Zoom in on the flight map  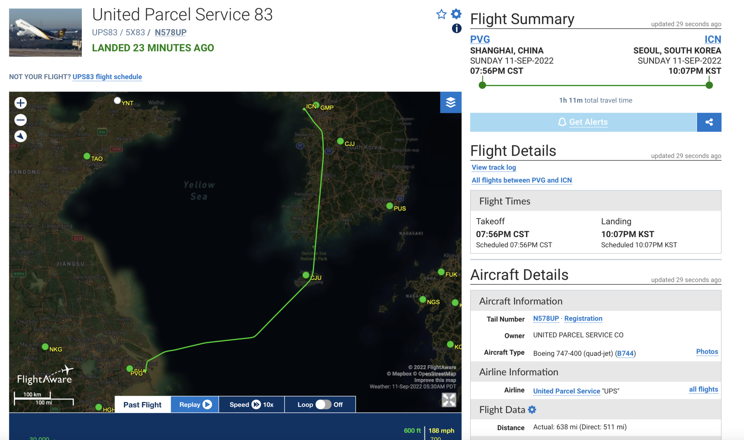[20, 103]
